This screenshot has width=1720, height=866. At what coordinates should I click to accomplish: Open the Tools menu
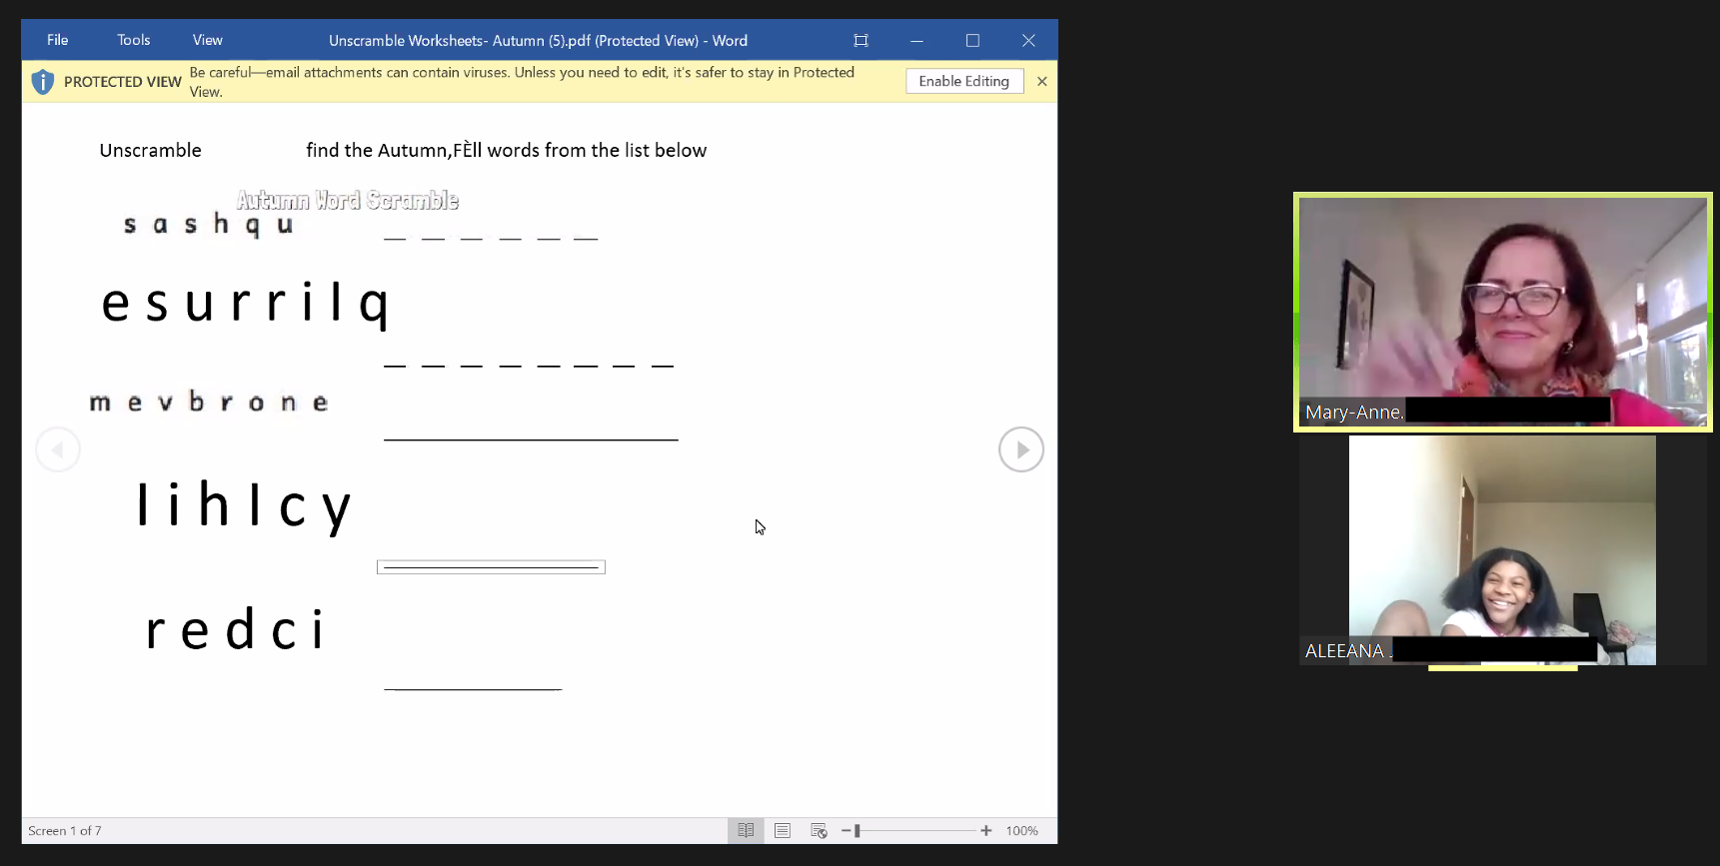coord(133,40)
